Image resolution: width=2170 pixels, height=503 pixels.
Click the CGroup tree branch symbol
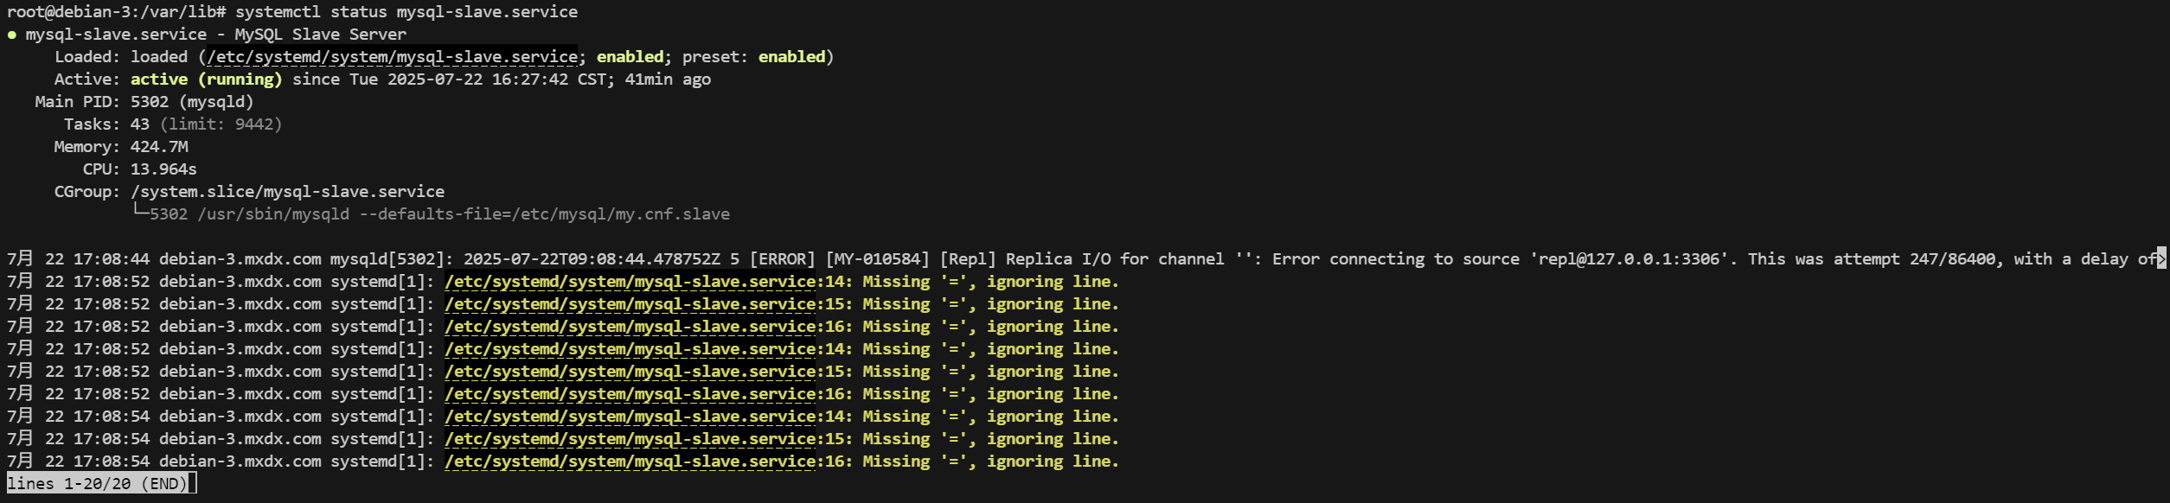[x=140, y=213]
